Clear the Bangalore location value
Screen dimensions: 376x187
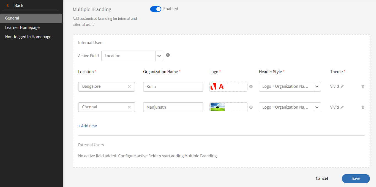[x=129, y=86]
